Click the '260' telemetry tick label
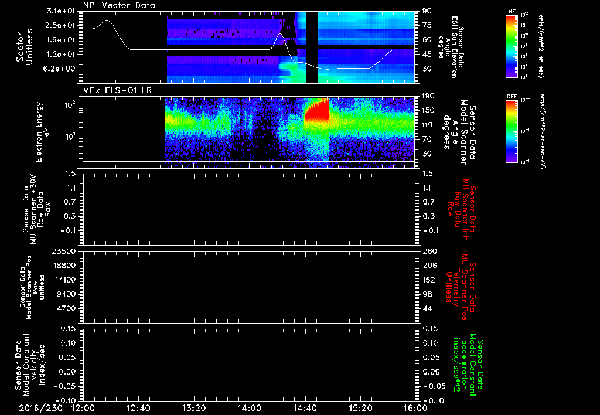 429,251
